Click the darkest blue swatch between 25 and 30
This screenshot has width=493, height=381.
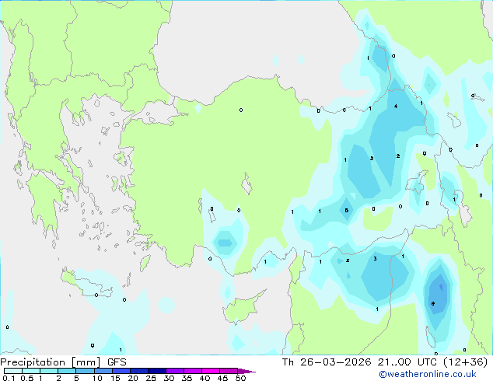[157, 371]
